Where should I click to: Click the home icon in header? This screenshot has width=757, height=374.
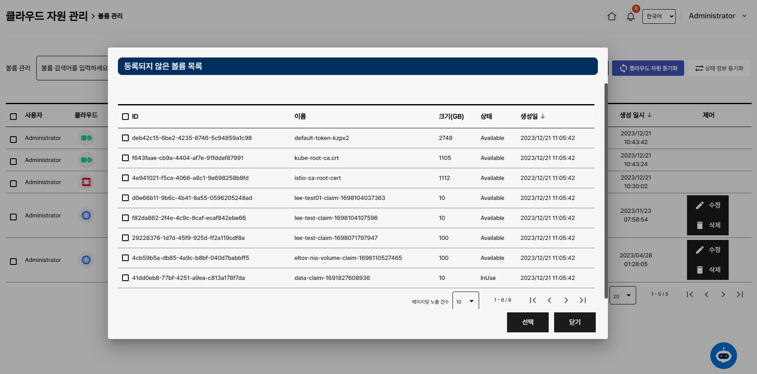612,16
